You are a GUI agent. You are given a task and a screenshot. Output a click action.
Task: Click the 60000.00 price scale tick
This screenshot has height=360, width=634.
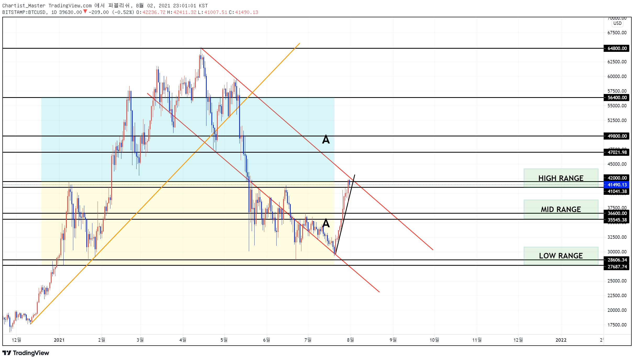[617, 76]
